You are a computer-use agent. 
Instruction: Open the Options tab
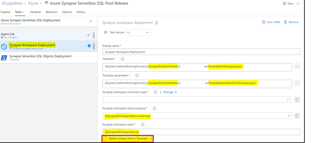tap(67, 12)
